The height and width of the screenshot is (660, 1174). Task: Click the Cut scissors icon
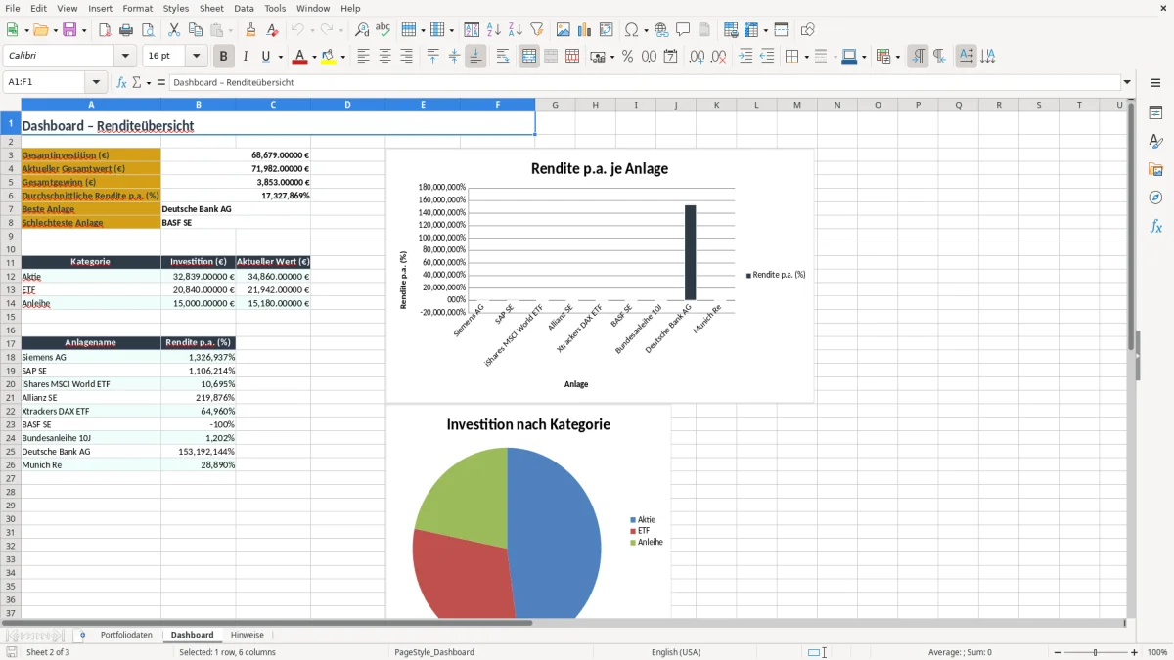pos(173,30)
